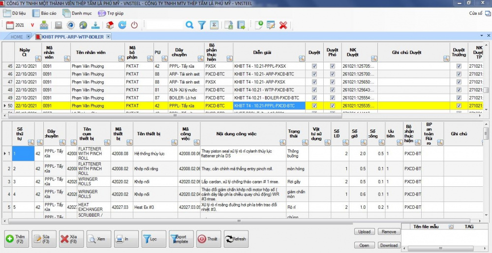492x253 pixels.
Task: Open the Báo cáo menu
Action: [x=45, y=13]
